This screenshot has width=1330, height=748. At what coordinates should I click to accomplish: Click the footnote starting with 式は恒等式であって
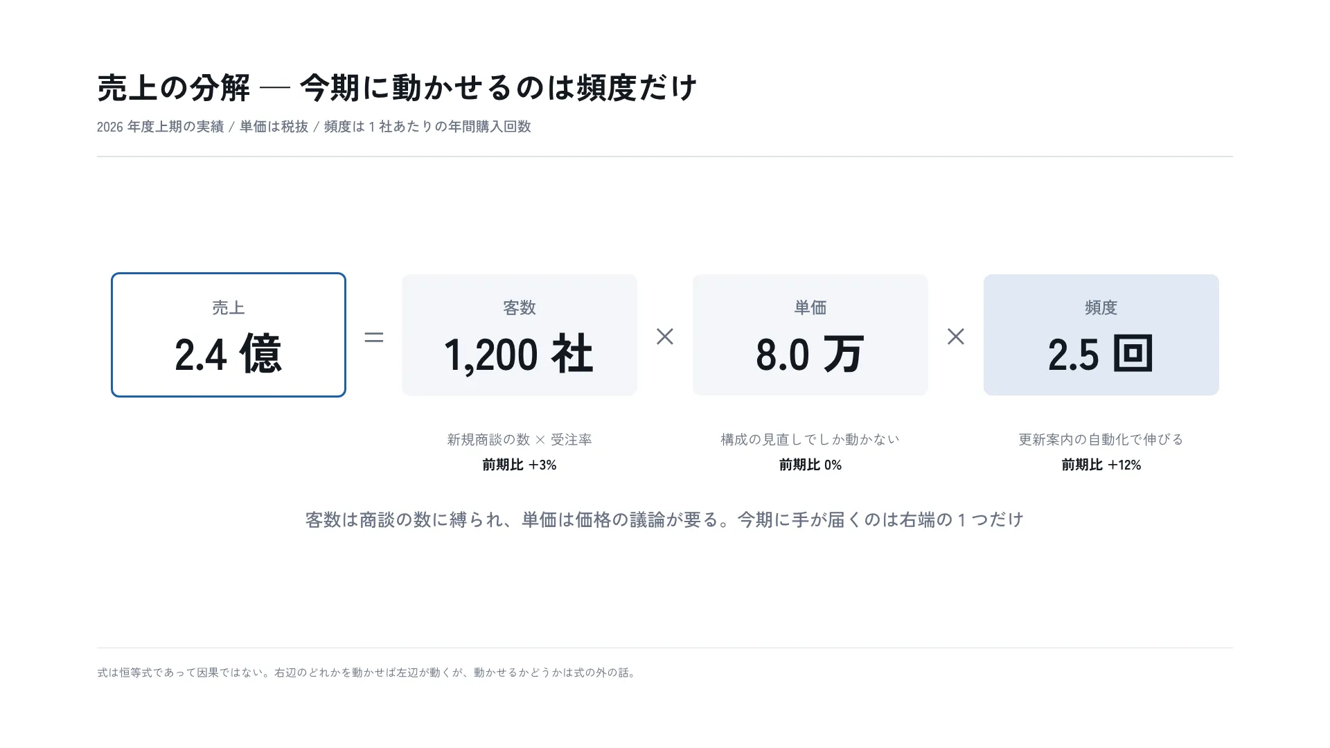tap(367, 673)
